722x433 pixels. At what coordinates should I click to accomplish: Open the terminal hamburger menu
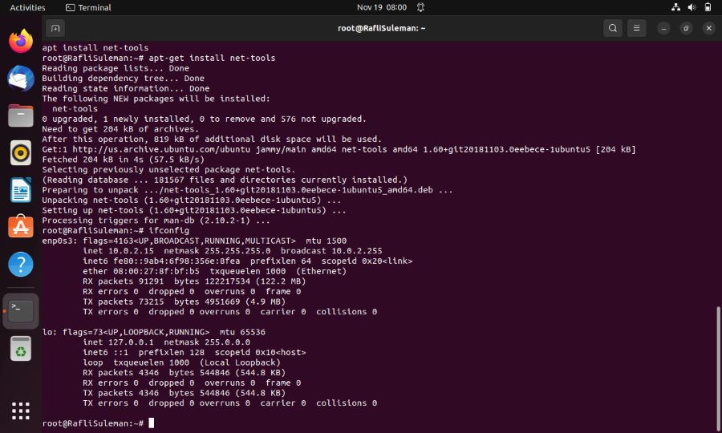(x=636, y=28)
